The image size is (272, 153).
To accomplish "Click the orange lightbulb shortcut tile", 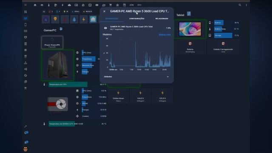I will (x=55, y=19).
